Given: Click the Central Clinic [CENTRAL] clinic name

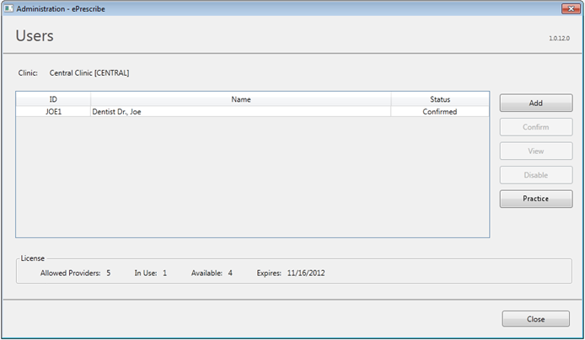Looking at the screenshot, I should [89, 73].
